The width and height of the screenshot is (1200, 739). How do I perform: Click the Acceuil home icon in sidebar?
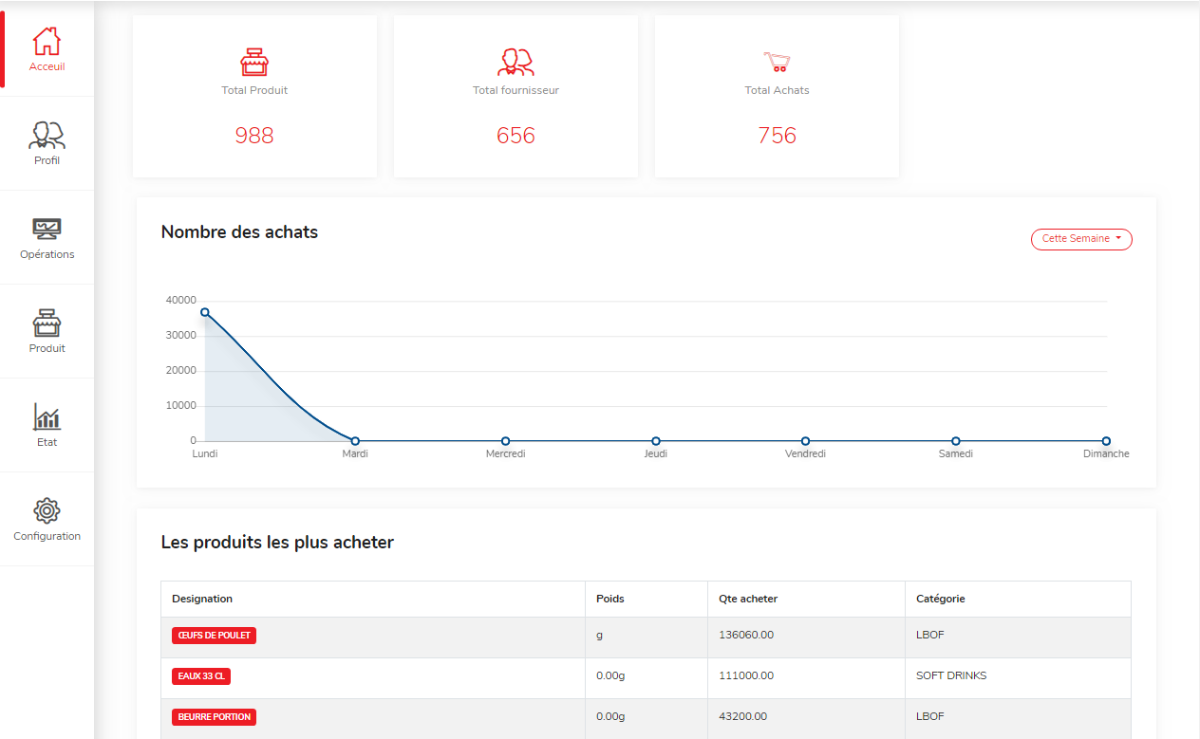tap(47, 42)
